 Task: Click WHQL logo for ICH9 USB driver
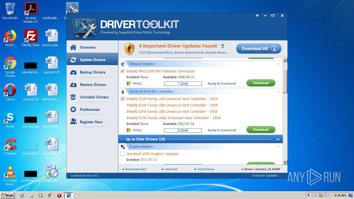click(x=129, y=130)
